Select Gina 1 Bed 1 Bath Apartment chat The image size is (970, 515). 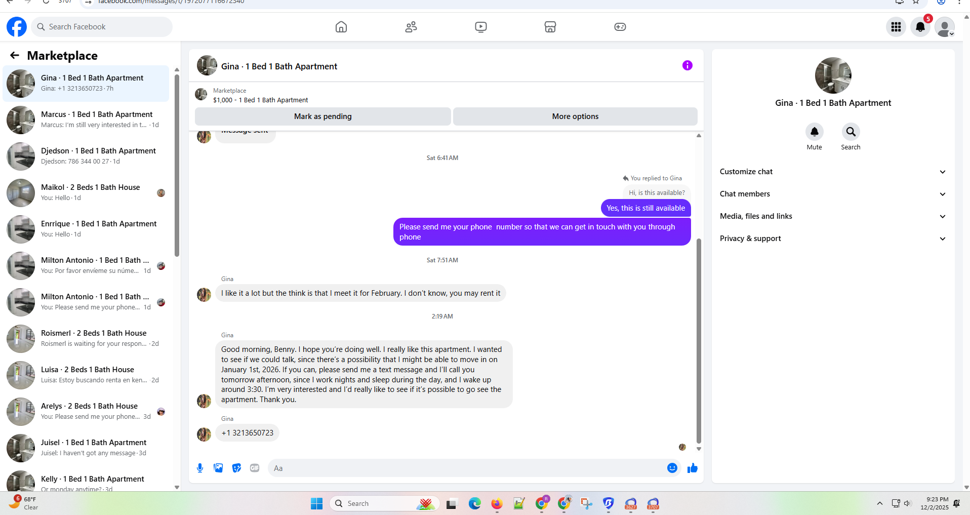(86, 84)
